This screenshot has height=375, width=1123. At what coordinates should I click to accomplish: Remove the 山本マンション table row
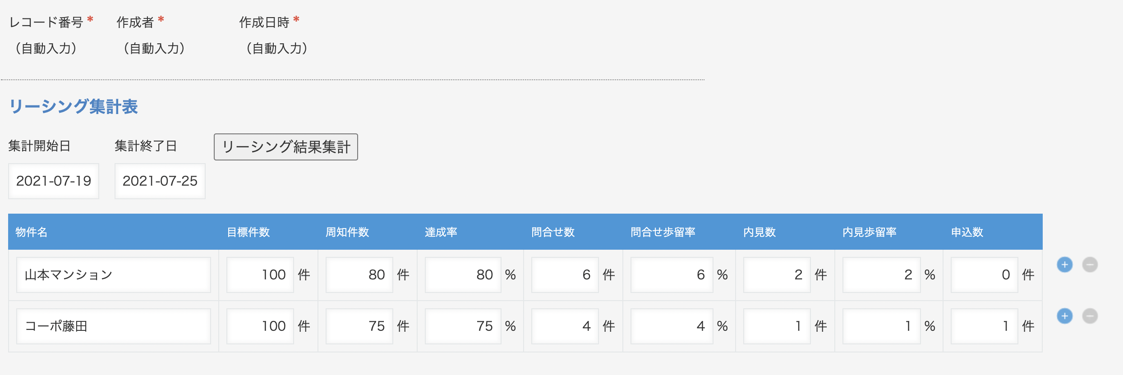tap(1090, 265)
